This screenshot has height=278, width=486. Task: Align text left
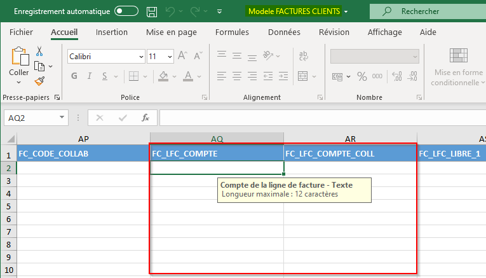click(222, 76)
